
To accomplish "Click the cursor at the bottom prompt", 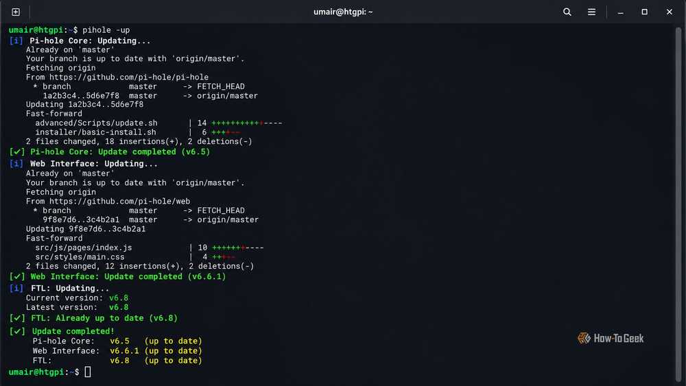I will pos(88,372).
